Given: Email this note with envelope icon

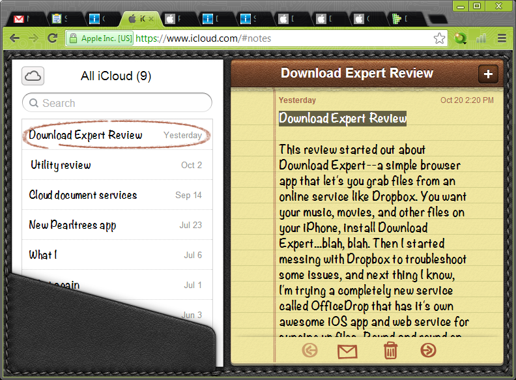Looking at the screenshot, I should pyautogui.click(x=347, y=351).
